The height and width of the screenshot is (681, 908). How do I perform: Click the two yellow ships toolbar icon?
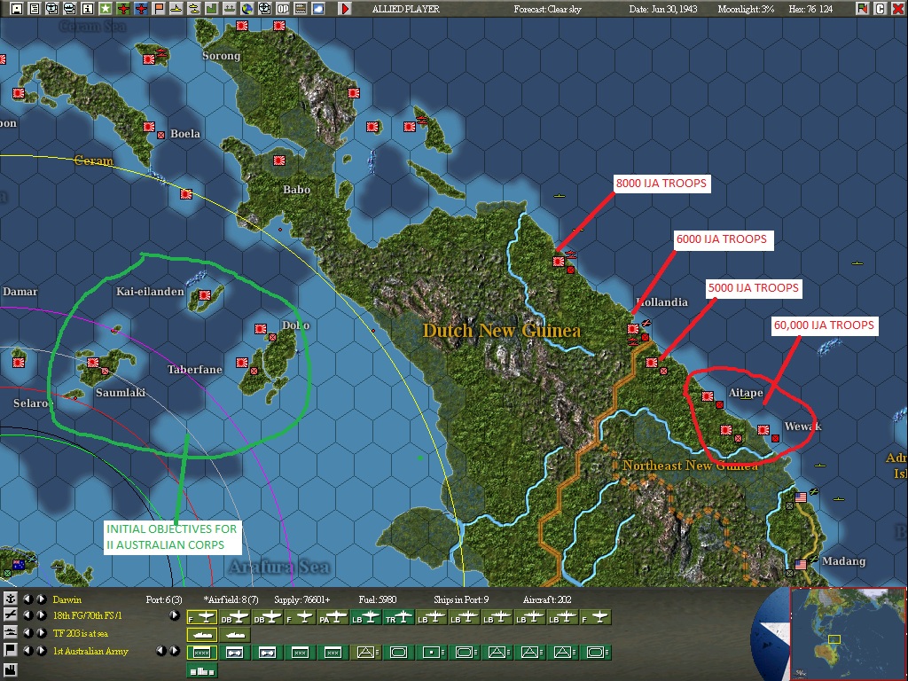[x=193, y=8]
